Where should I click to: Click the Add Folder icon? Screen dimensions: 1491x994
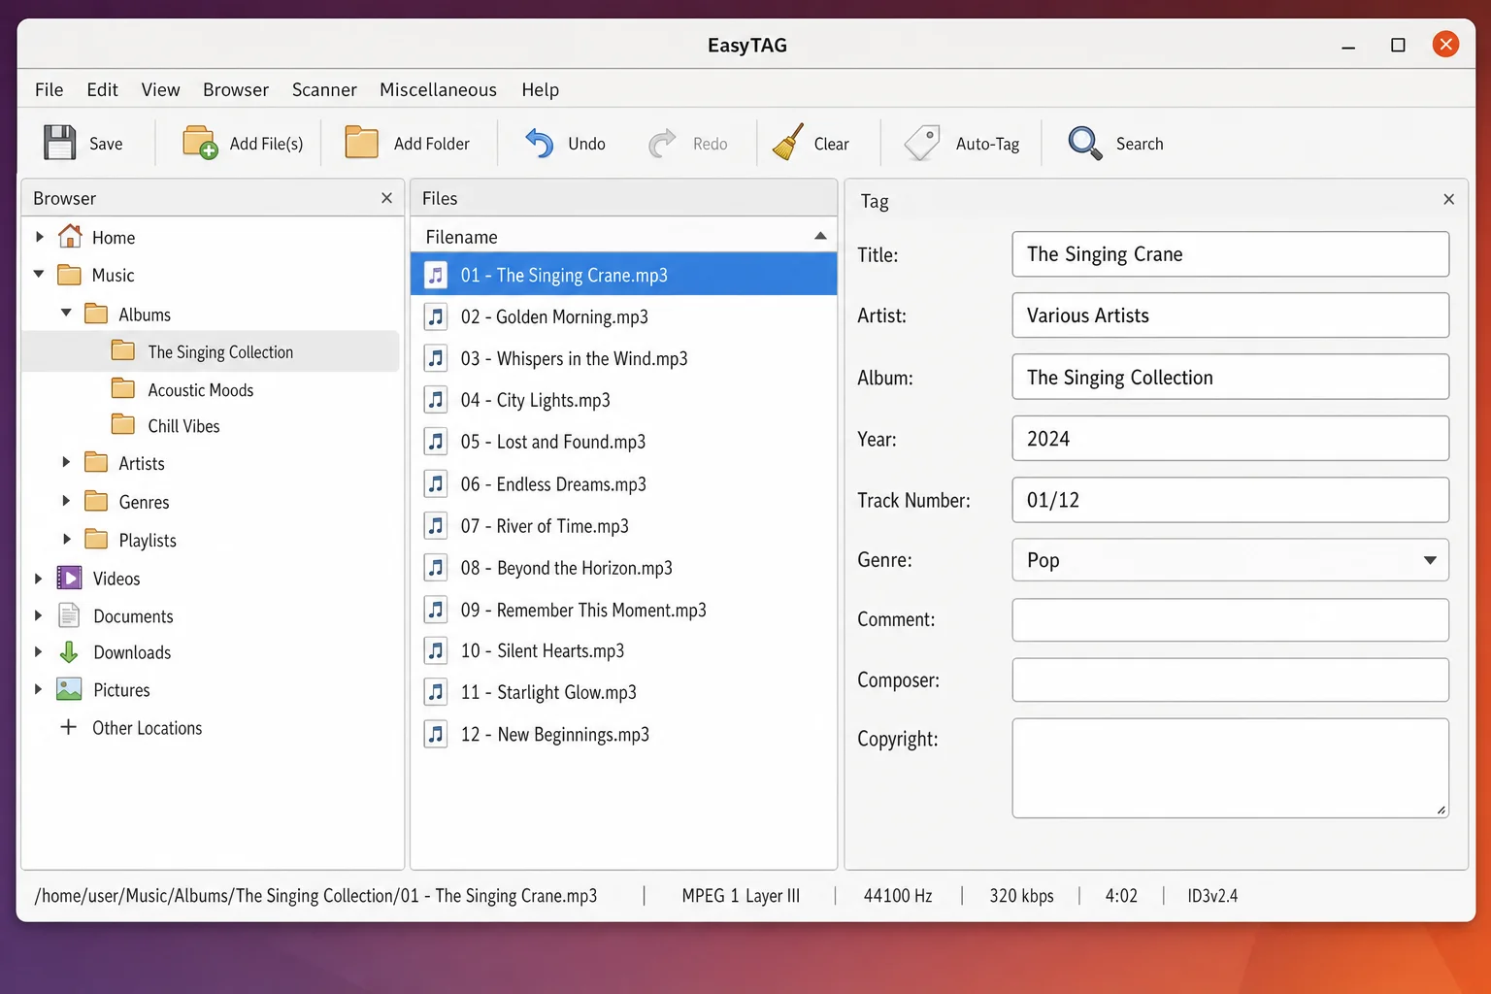pos(362,143)
